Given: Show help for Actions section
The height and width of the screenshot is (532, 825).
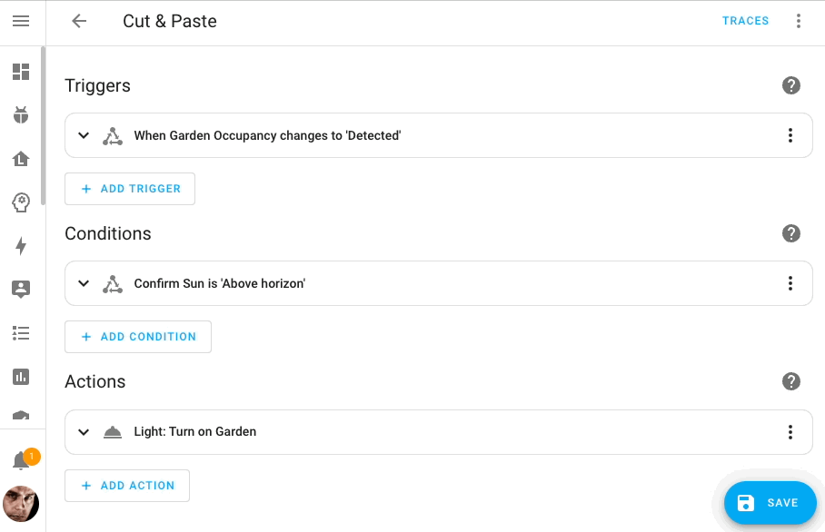Looking at the screenshot, I should [790, 381].
